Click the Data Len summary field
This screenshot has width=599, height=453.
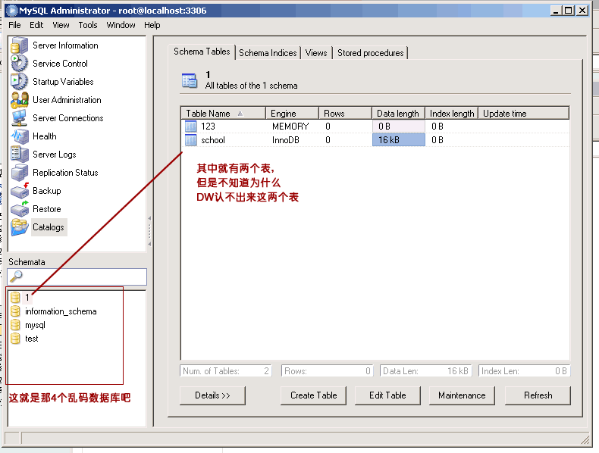pyautogui.click(x=425, y=371)
